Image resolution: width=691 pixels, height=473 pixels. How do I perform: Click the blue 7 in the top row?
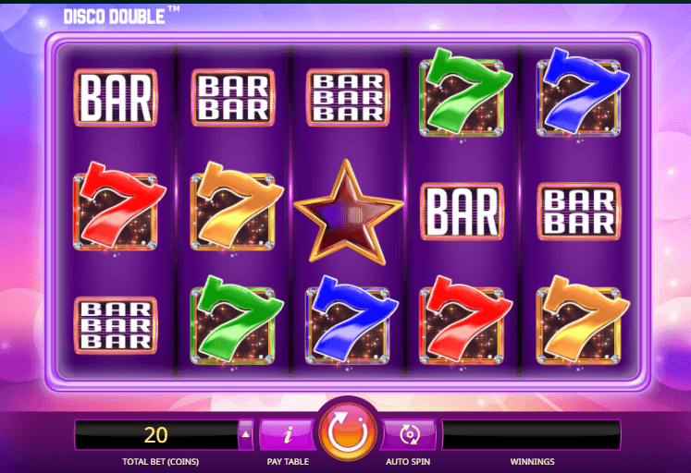(x=582, y=92)
